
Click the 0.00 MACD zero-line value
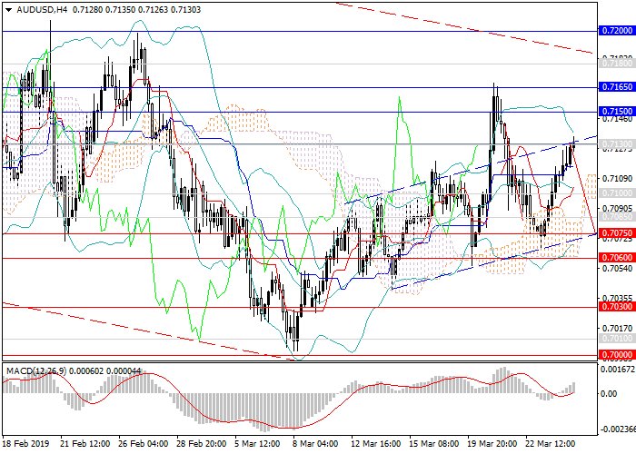(609, 394)
